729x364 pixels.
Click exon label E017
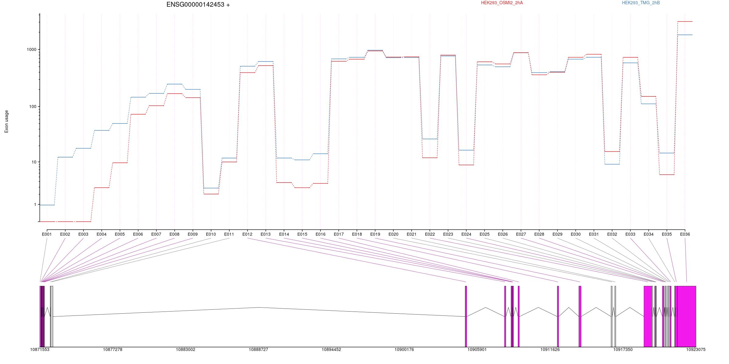click(x=339, y=234)
